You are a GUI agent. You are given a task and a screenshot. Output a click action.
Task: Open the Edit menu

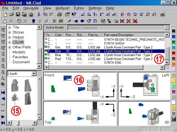[x=16, y=8]
